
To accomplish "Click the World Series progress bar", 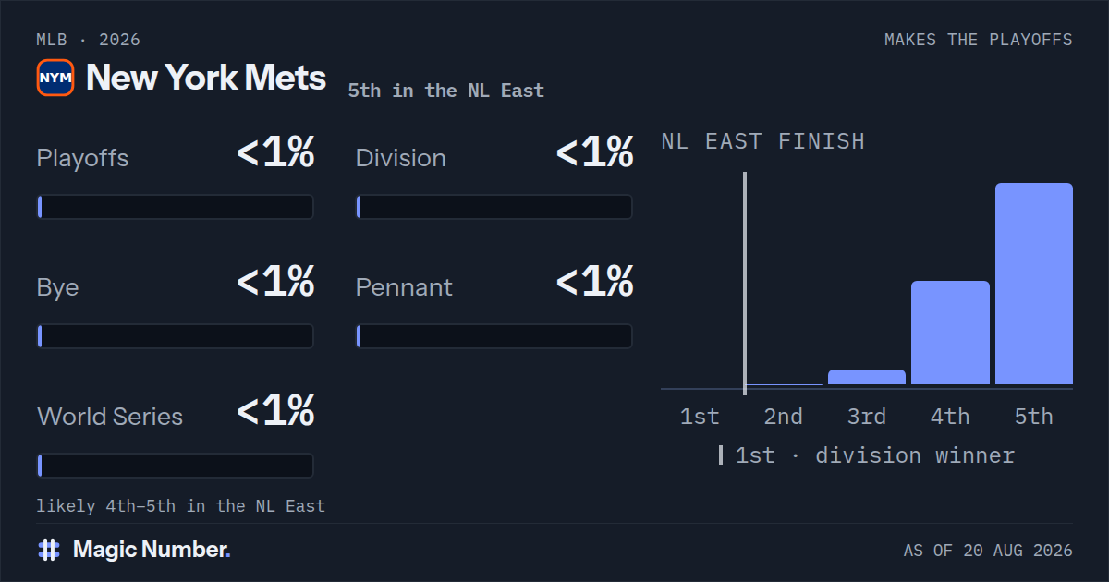I will 176,466.
